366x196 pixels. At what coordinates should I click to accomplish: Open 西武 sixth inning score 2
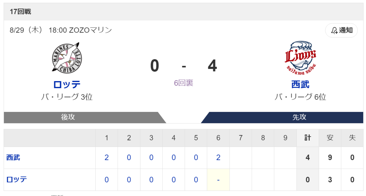(218, 158)
